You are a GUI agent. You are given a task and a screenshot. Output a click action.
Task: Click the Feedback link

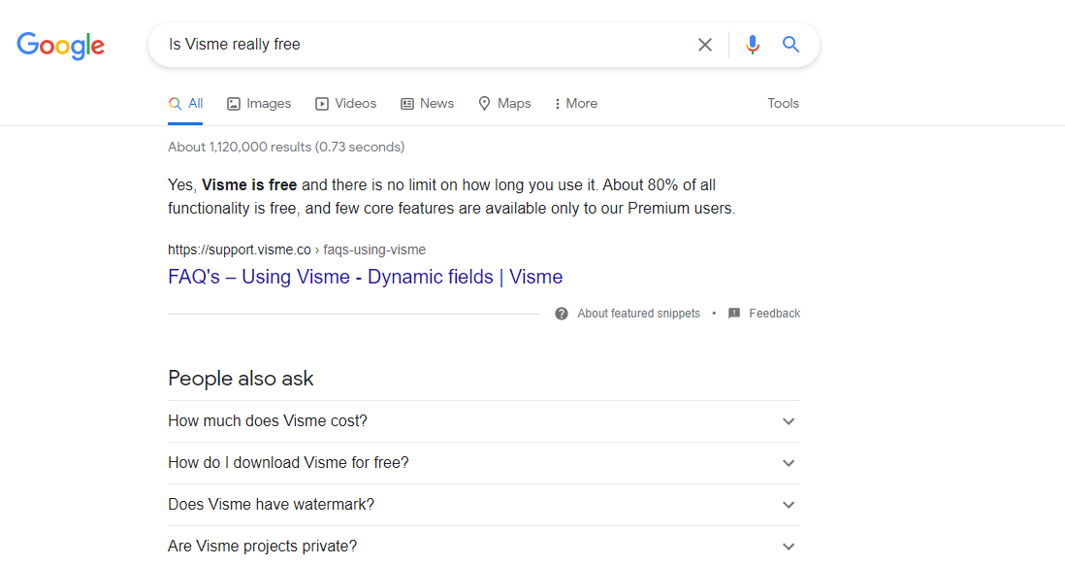tap(774, 314)
